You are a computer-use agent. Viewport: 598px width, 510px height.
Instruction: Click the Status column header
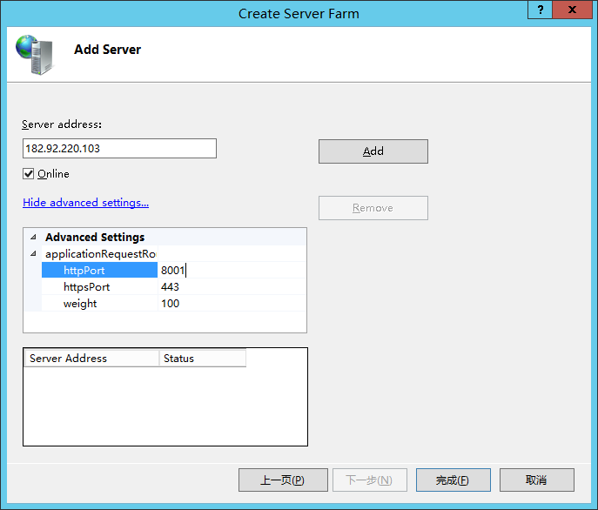click(202, 359)
